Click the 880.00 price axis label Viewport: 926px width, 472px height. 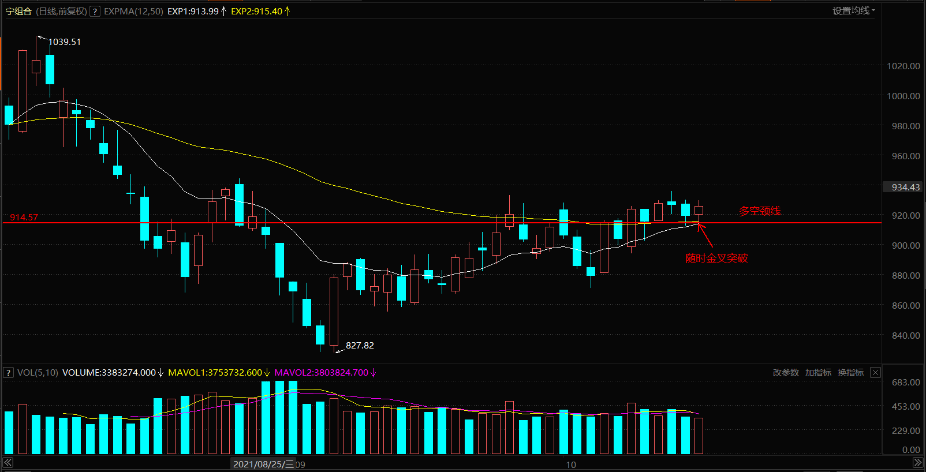pyautogui.click(x=906, y=275)
